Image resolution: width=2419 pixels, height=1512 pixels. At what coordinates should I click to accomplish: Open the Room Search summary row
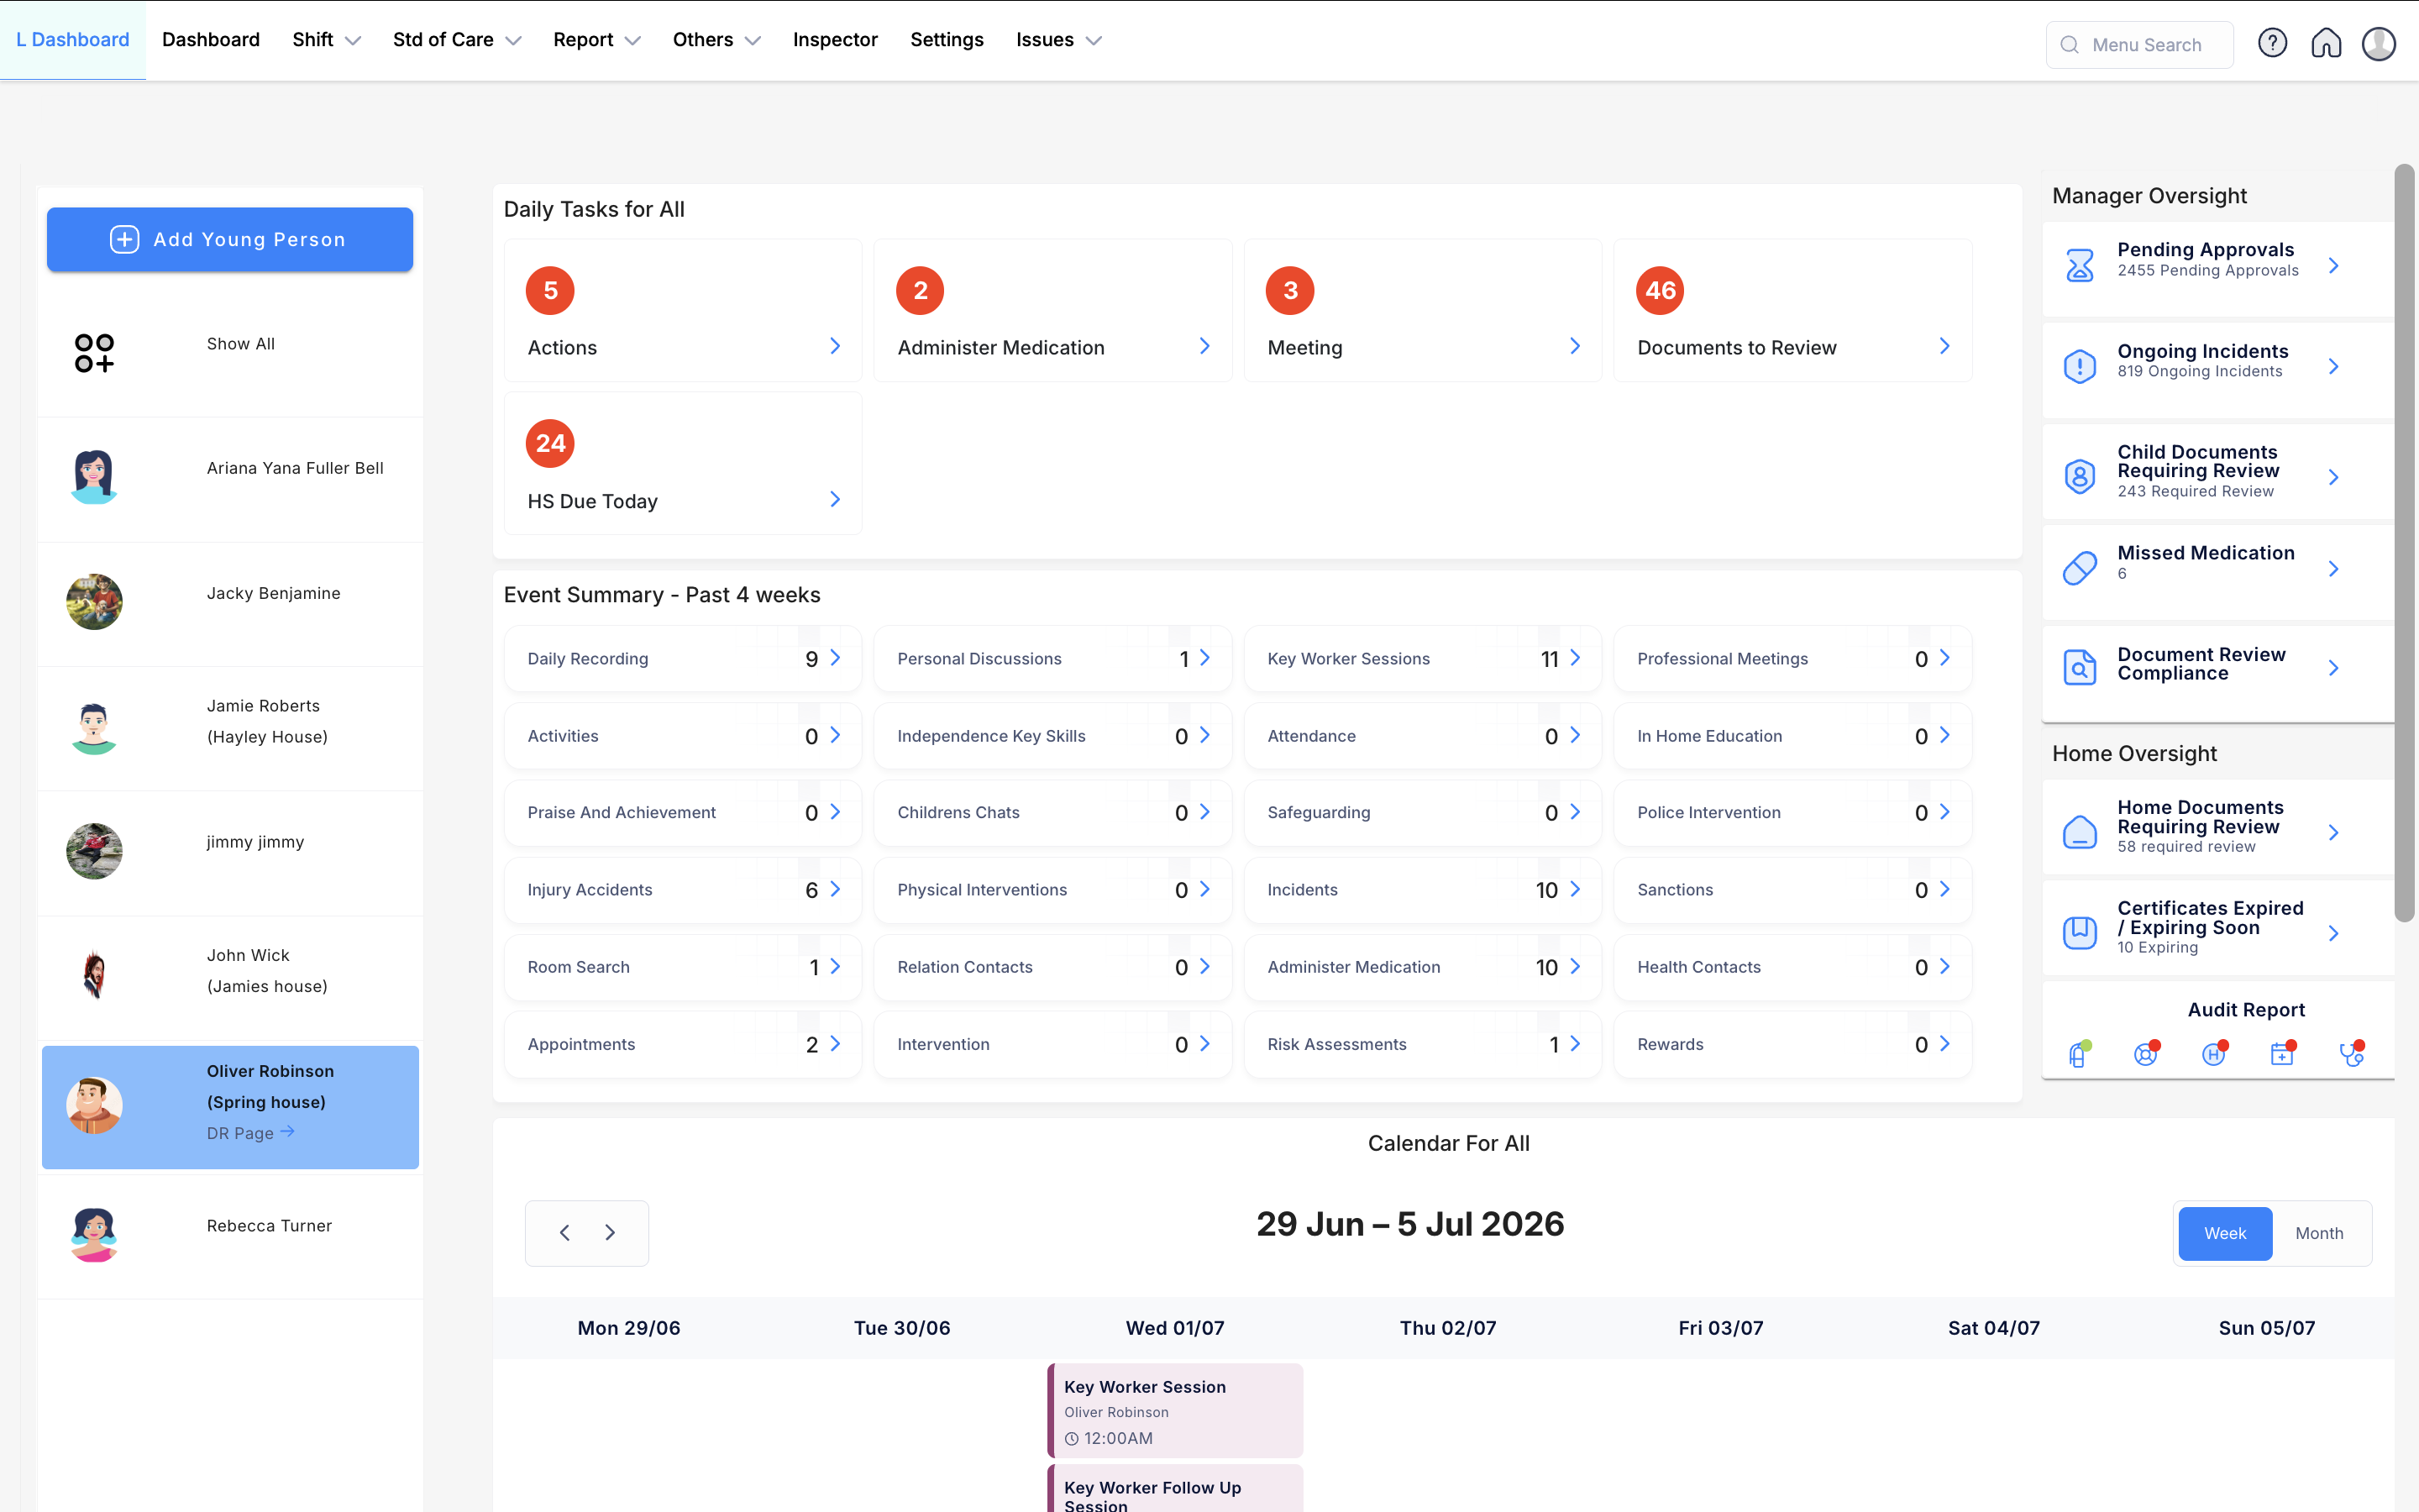point(683,966)
